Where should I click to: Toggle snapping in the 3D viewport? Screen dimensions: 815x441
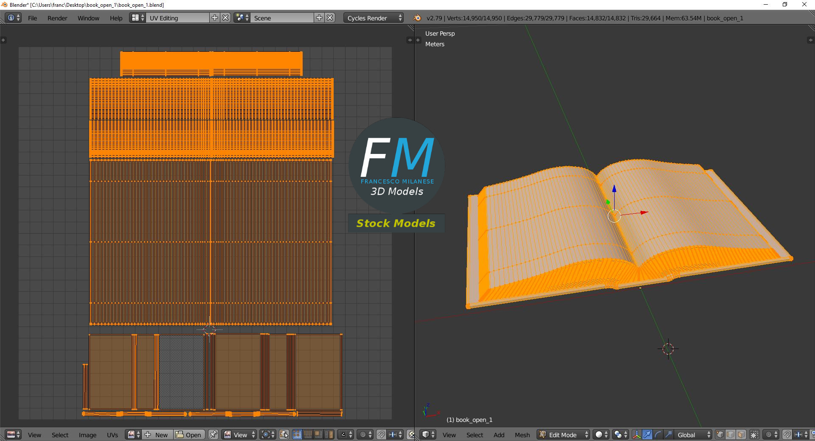(x=787, y=435)
